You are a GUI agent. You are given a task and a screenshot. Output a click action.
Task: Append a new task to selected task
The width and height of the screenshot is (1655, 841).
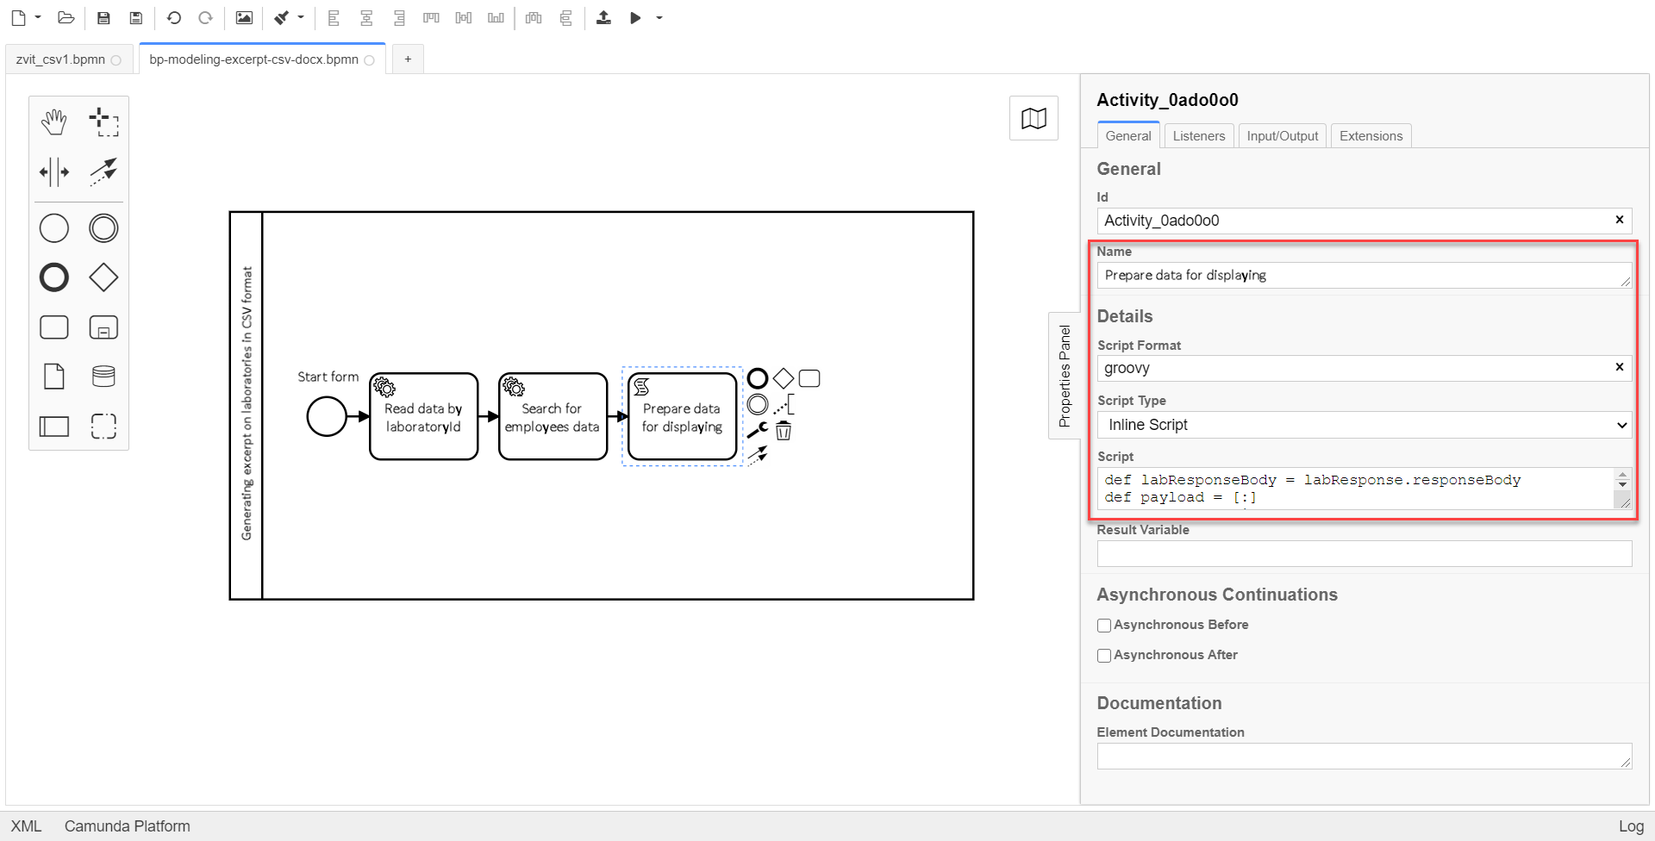pyautogui.click(x=809, y=378)
